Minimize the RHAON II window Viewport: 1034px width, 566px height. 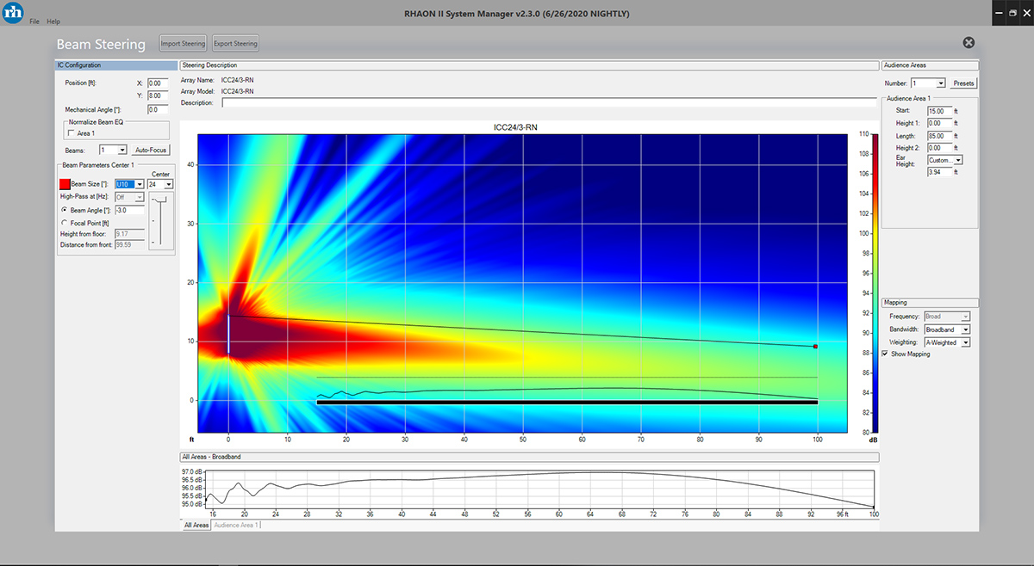click(998, 12)
